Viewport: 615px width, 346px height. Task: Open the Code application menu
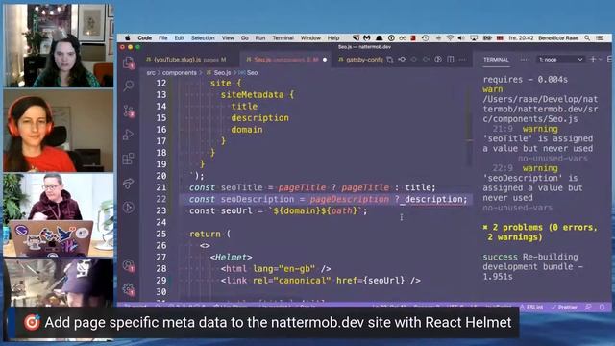point(145,38)
